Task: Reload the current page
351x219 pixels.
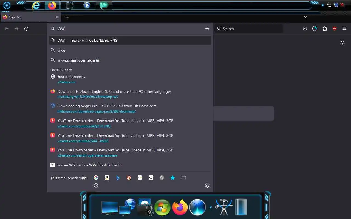Action: pyautogui.click(x=26, y=29)
